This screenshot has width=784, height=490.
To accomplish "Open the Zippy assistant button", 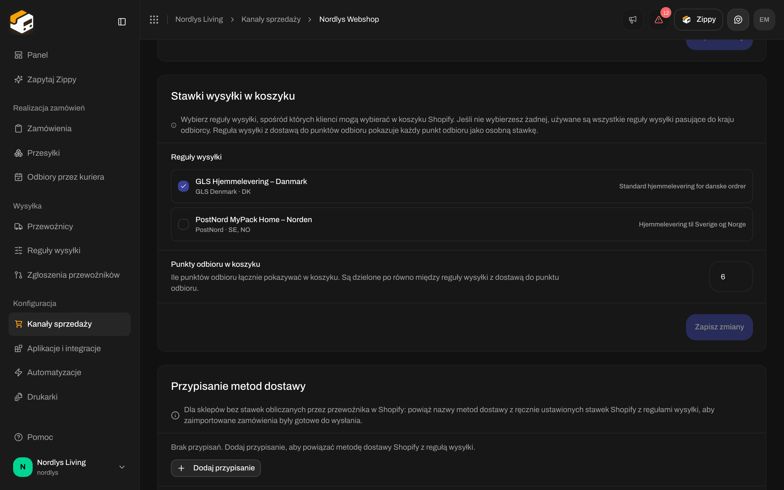I will 698,19.
